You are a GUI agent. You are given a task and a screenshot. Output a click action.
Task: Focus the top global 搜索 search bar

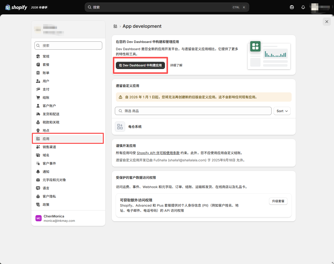[167, 7]
